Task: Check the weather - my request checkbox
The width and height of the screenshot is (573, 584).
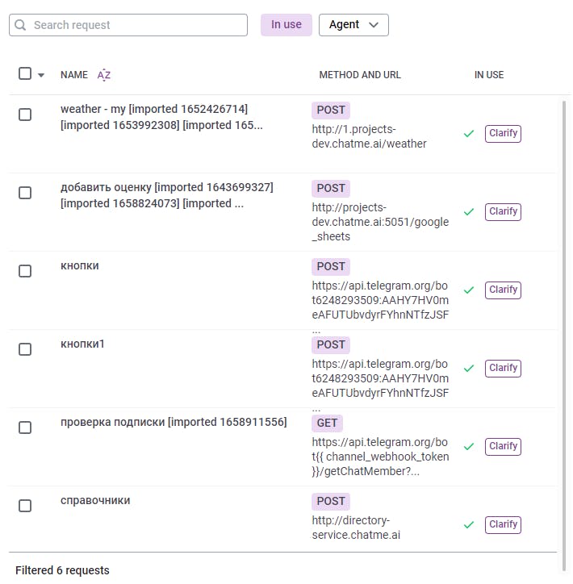Action: [25, 115]
